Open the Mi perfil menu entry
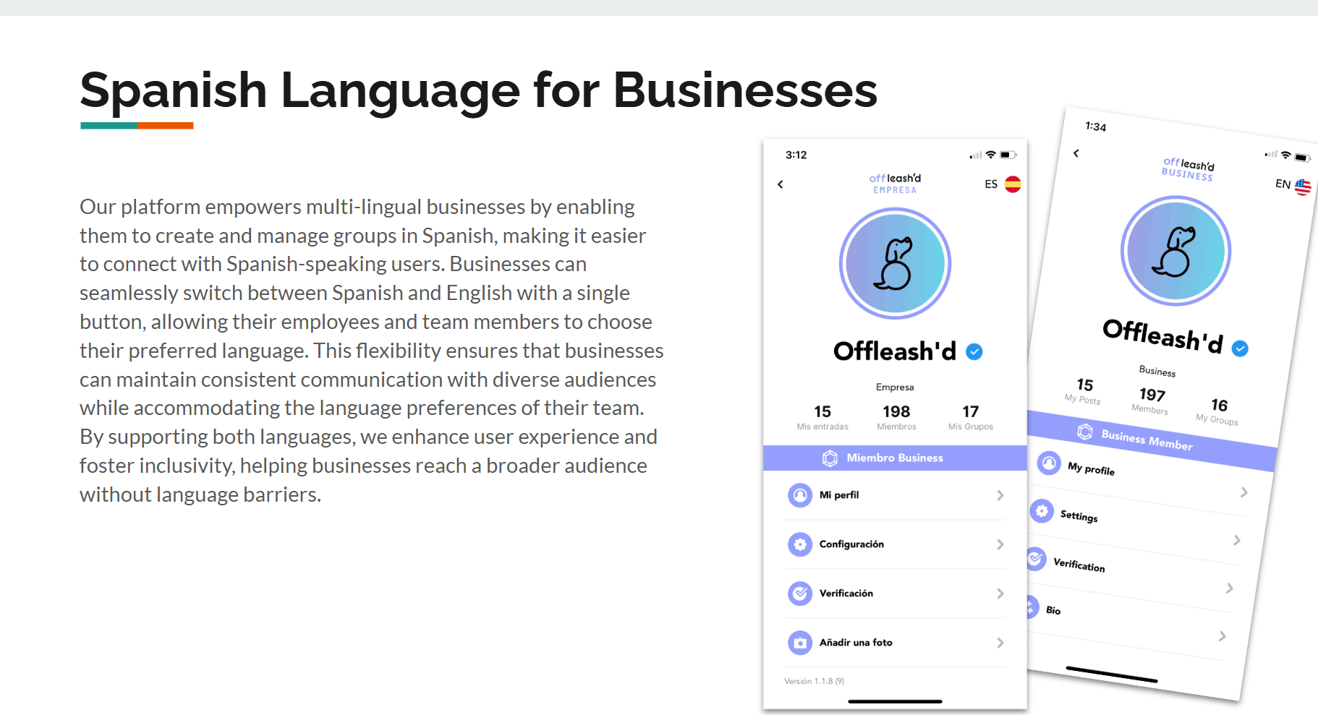The image size is (1318, 715). tap(895, 495)
